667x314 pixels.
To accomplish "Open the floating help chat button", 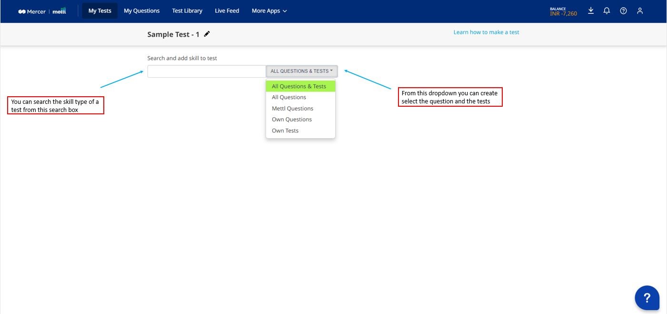I will coord(647,298).
